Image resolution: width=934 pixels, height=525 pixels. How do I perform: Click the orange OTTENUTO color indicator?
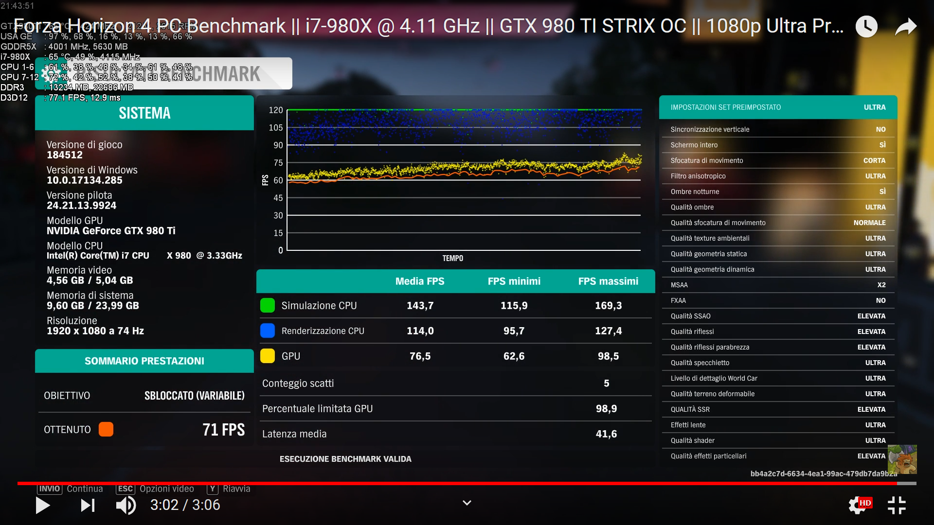pyautogui.click(x=106, y=430)
